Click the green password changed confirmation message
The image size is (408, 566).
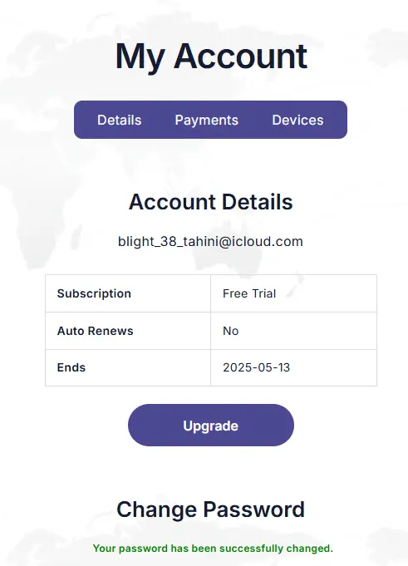coord(213,549)
